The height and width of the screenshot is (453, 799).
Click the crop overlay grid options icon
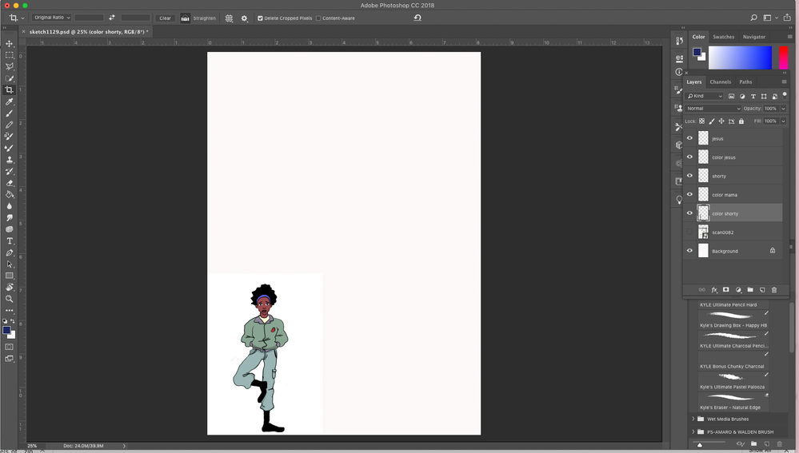(x=229, y=18)
